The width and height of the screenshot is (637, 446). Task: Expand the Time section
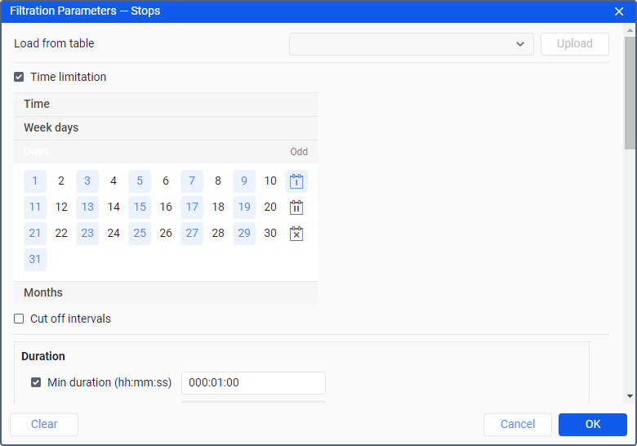(x=166, y=105)
